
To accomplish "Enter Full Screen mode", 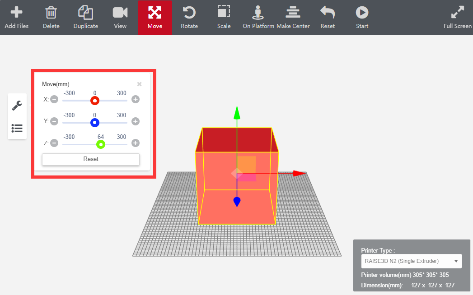I will coord(457,12).
